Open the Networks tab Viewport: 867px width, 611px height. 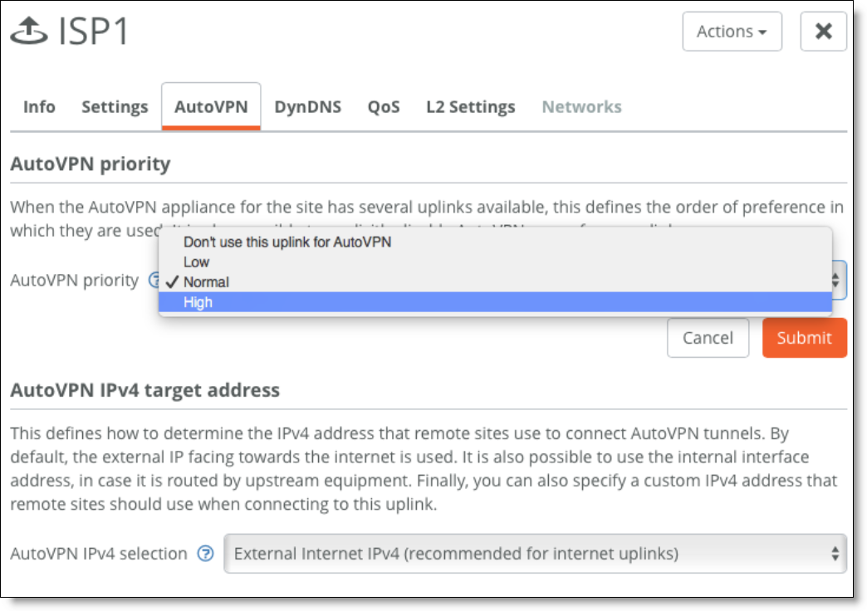click(x=581, y=107)
